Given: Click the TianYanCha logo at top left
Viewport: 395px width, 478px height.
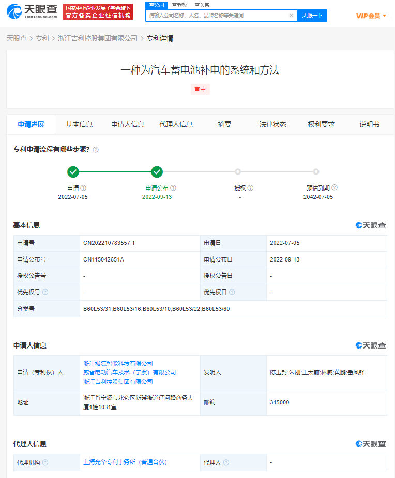Looking at the screenshot, I should click(x=32, y=11).
